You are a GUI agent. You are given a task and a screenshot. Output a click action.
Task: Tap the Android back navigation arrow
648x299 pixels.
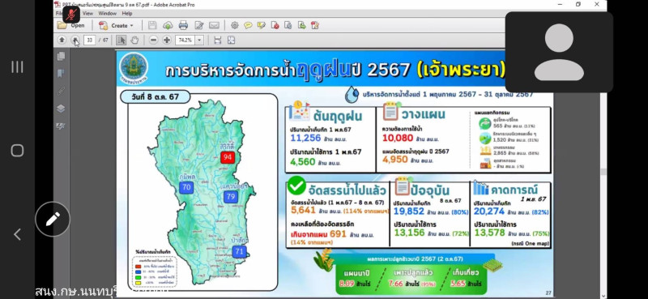[x=17, y=234]
